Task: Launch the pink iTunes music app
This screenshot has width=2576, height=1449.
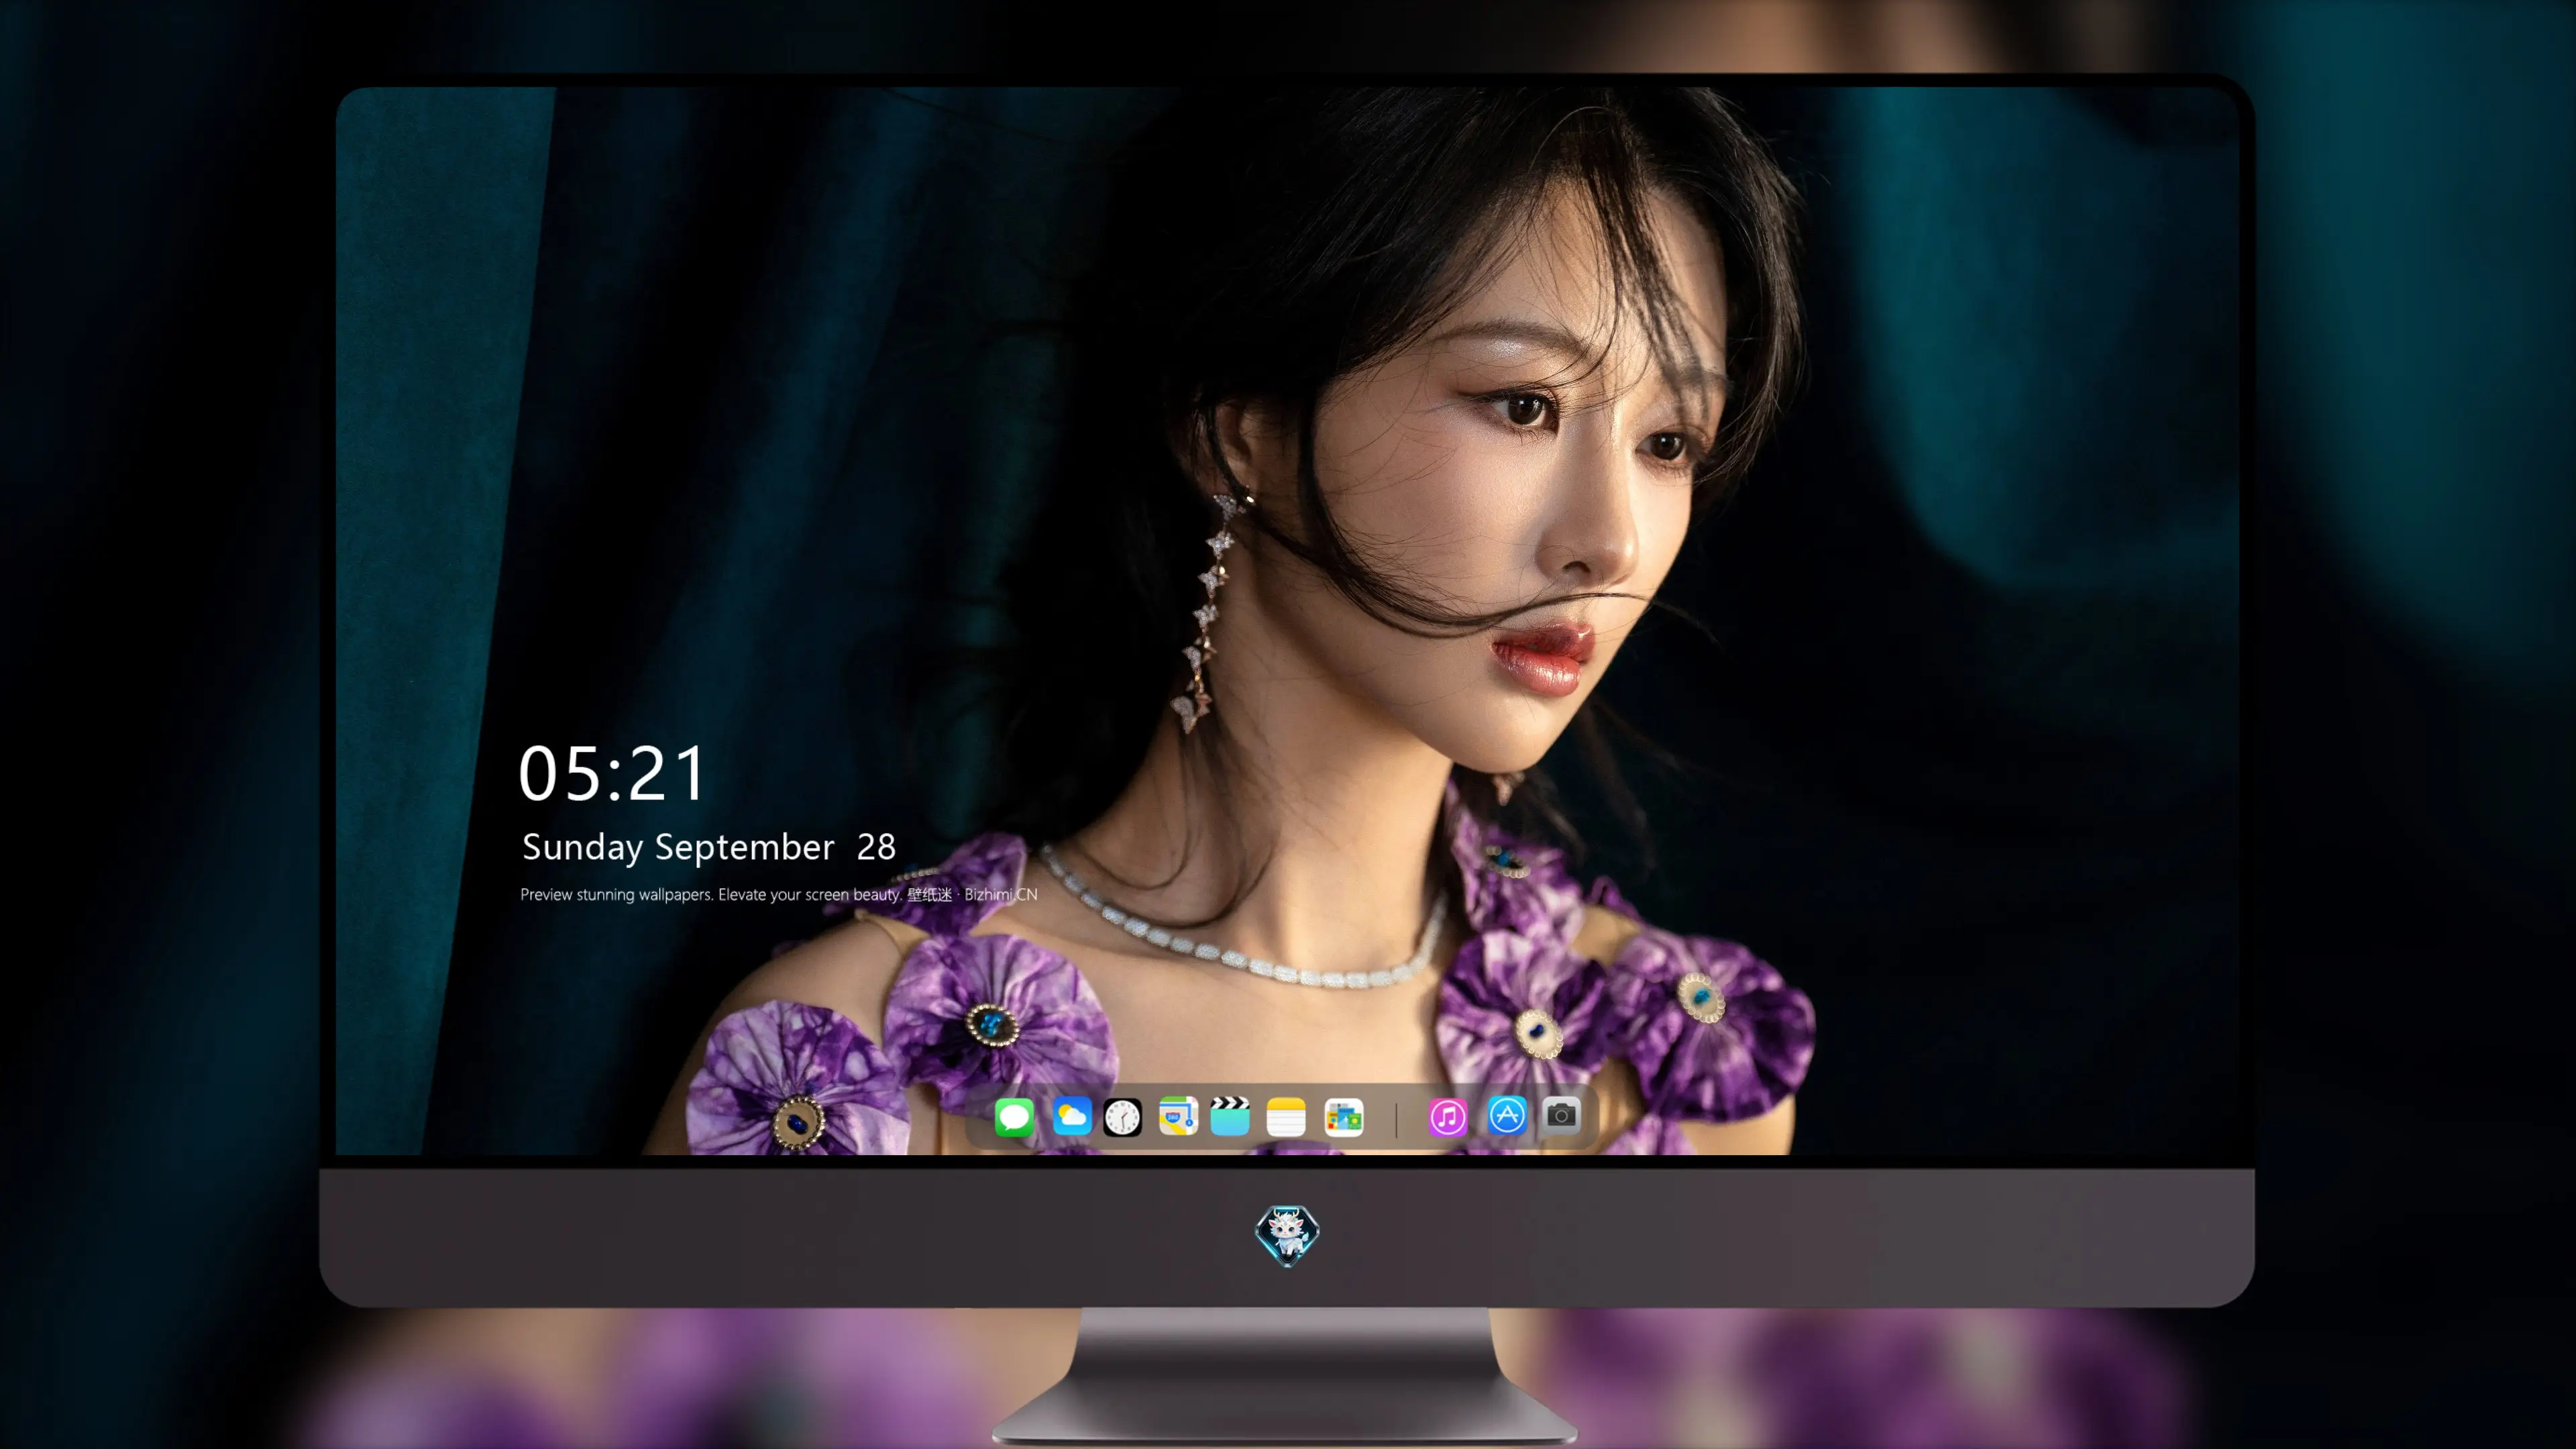Action: click(x=1447, y=1117)
